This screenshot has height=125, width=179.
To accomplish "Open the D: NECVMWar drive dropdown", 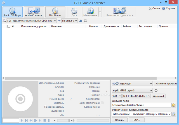I will coord(31,21).
